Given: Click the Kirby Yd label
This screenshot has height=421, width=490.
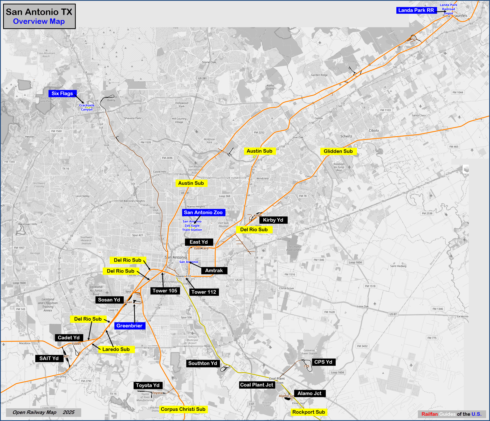Looking at the screenshot, I should point(273,220).
